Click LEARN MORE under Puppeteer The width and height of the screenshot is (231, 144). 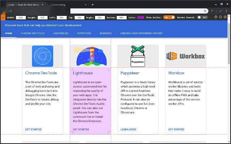pos(128,130)
